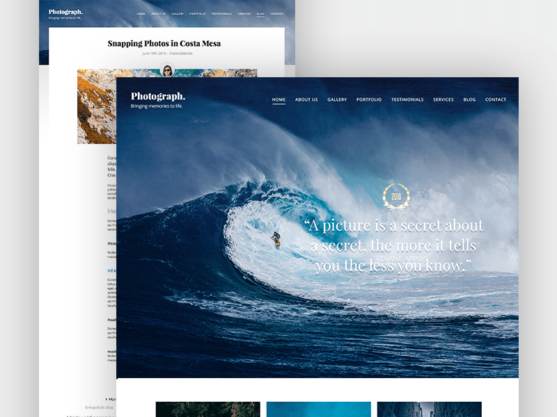Click the author name Frank Callendo
Image resolution: width=557 pixels, height=417 pixels.
pos(181,54)
